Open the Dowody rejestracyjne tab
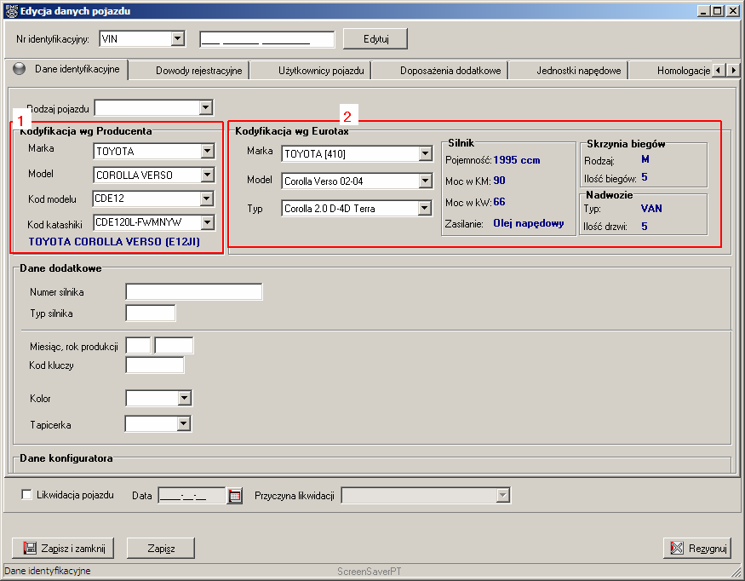 (198, 71)
